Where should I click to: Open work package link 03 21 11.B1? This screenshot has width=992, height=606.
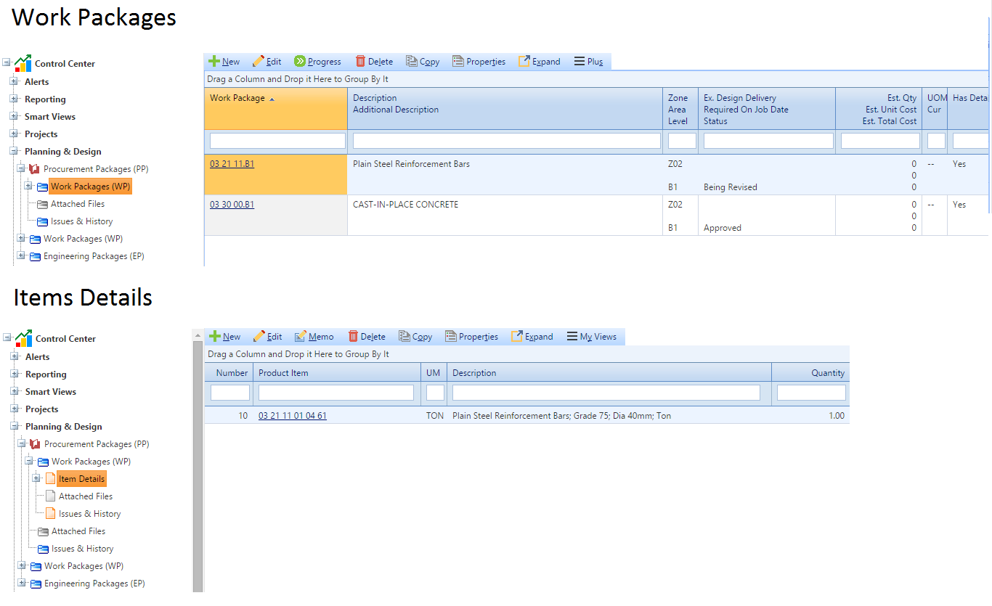click(x=232, y=164)
